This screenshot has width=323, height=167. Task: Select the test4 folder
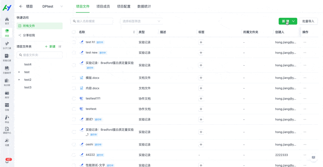tap(27, 64)
